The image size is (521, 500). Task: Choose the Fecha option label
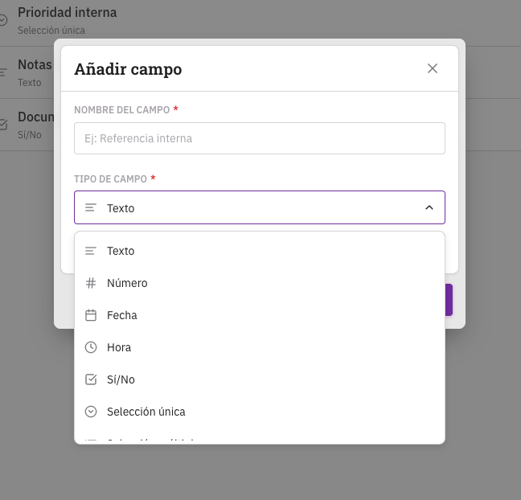[122, 315]
